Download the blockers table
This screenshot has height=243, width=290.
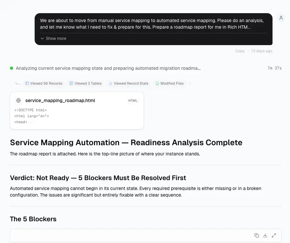pyautogui.click(x=265, y=235)
